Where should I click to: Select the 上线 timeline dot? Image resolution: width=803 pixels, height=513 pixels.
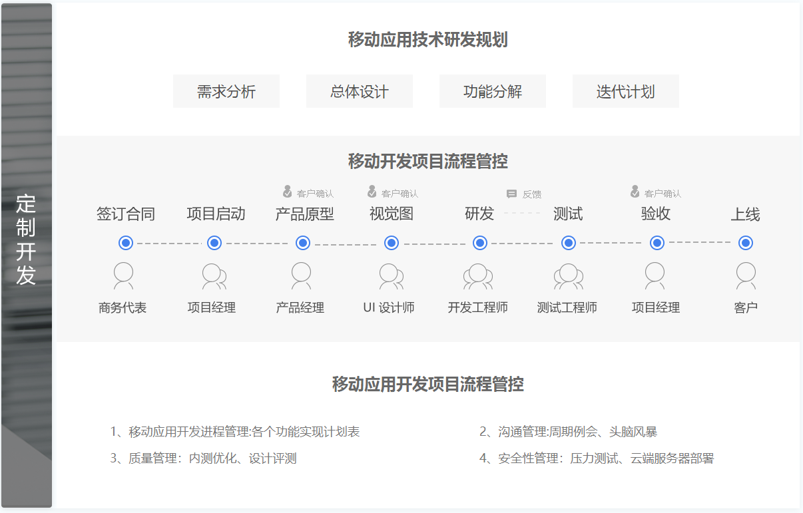tap(746, 243)
